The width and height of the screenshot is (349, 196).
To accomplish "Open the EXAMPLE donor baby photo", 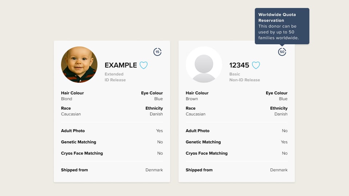I will [x=79, y=65].
